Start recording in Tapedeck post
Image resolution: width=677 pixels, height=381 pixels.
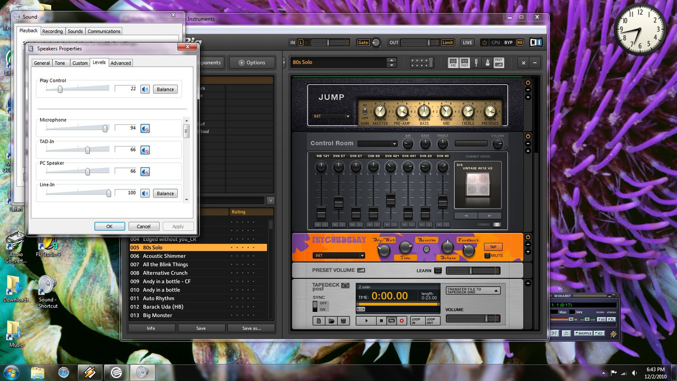point(401,321)
